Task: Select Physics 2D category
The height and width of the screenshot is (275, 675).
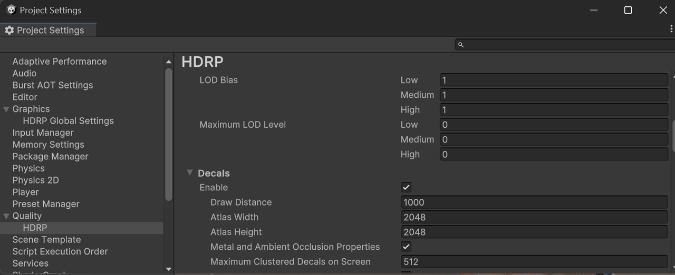Action: 35,180
